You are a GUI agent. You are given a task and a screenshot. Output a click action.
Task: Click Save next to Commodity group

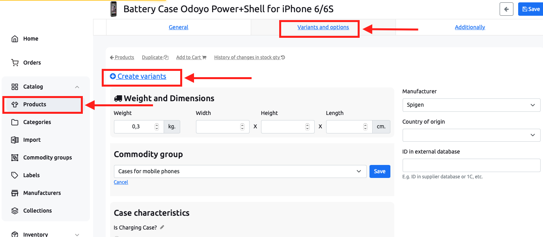(380, 171)
